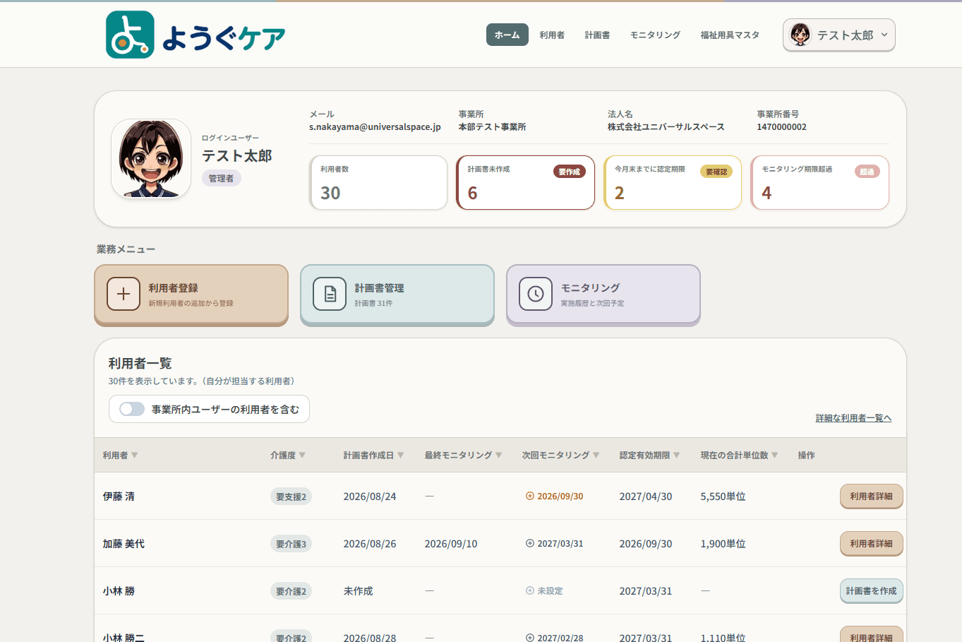962x642 pixels.
Task: Click the name 小林 勝 in the third row
Action: [119, 591]
